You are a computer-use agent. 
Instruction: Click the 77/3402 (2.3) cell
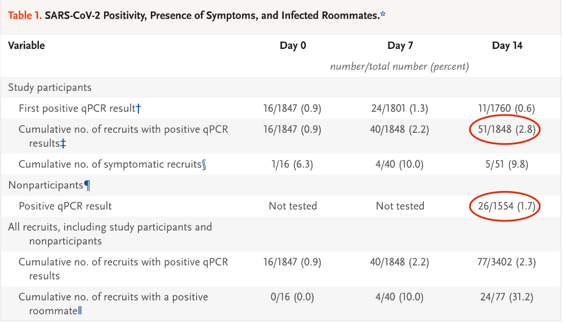[507, 262]
